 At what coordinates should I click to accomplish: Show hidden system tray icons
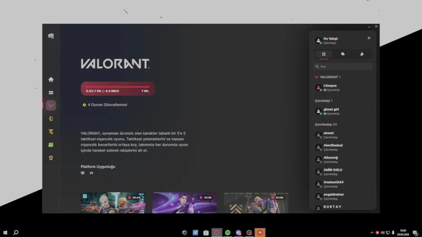372,233
